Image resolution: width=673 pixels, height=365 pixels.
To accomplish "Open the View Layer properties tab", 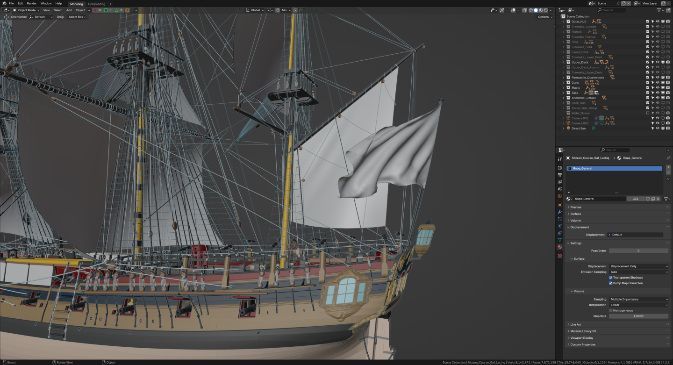I will (560, 182).
